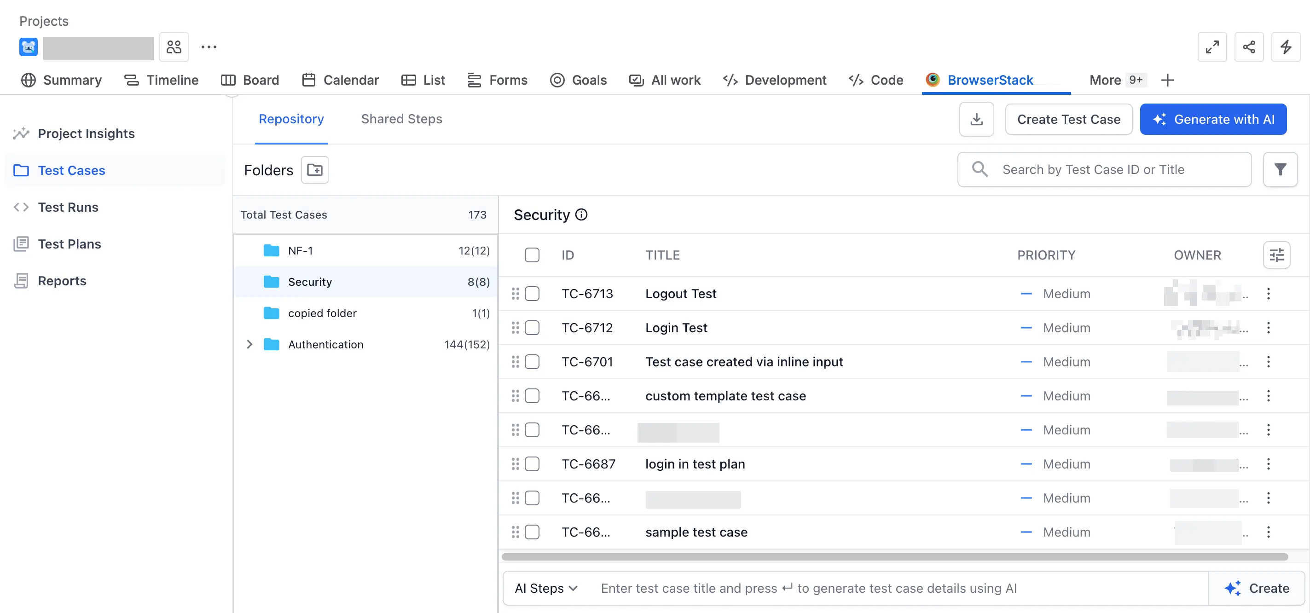Click the download test cases icon
Viewport: 1310px width, 613px height.
(976, 120)
